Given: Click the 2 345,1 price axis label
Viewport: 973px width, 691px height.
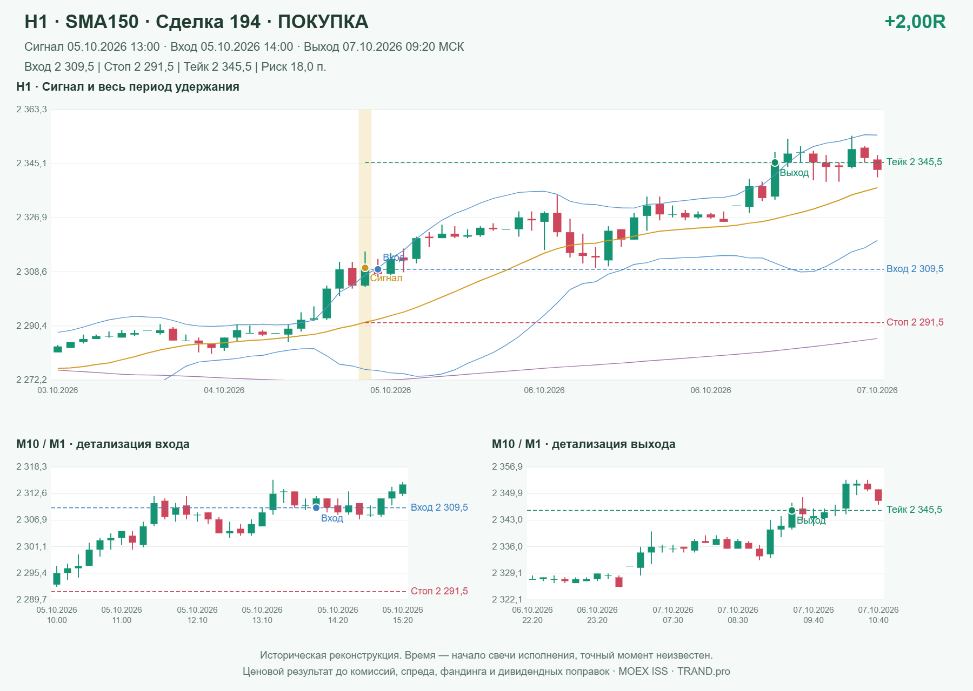Looking at the screenshot, I should coord(31,163).
